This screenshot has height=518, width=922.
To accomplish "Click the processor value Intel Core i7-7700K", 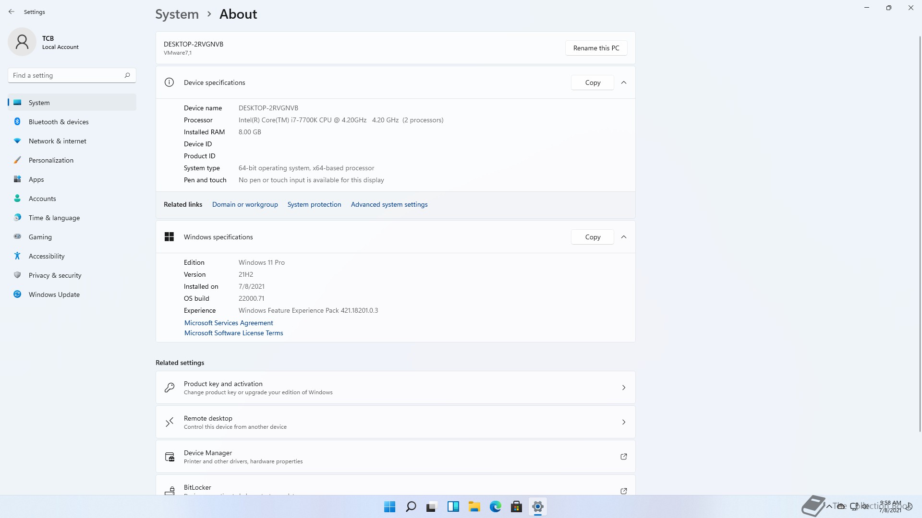I will pos(341,120).
